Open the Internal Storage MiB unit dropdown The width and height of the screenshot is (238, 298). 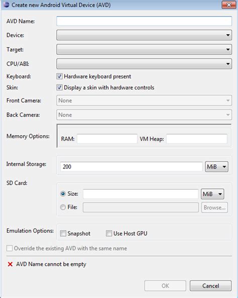click(x=216, y=167)
